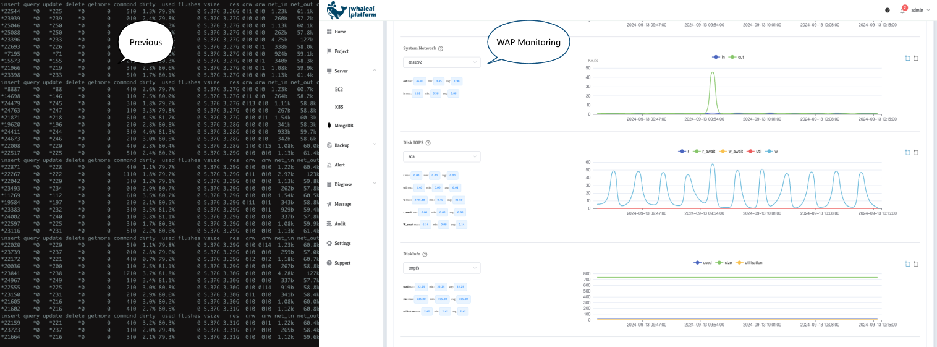Click the out max value 45.63
This screenshot has width=937, height=347.
420,81
